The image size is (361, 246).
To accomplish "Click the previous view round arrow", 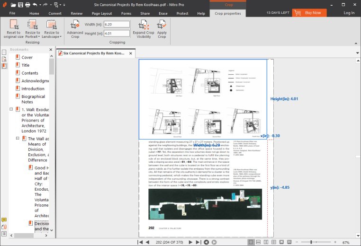I will tap(207, 242).
